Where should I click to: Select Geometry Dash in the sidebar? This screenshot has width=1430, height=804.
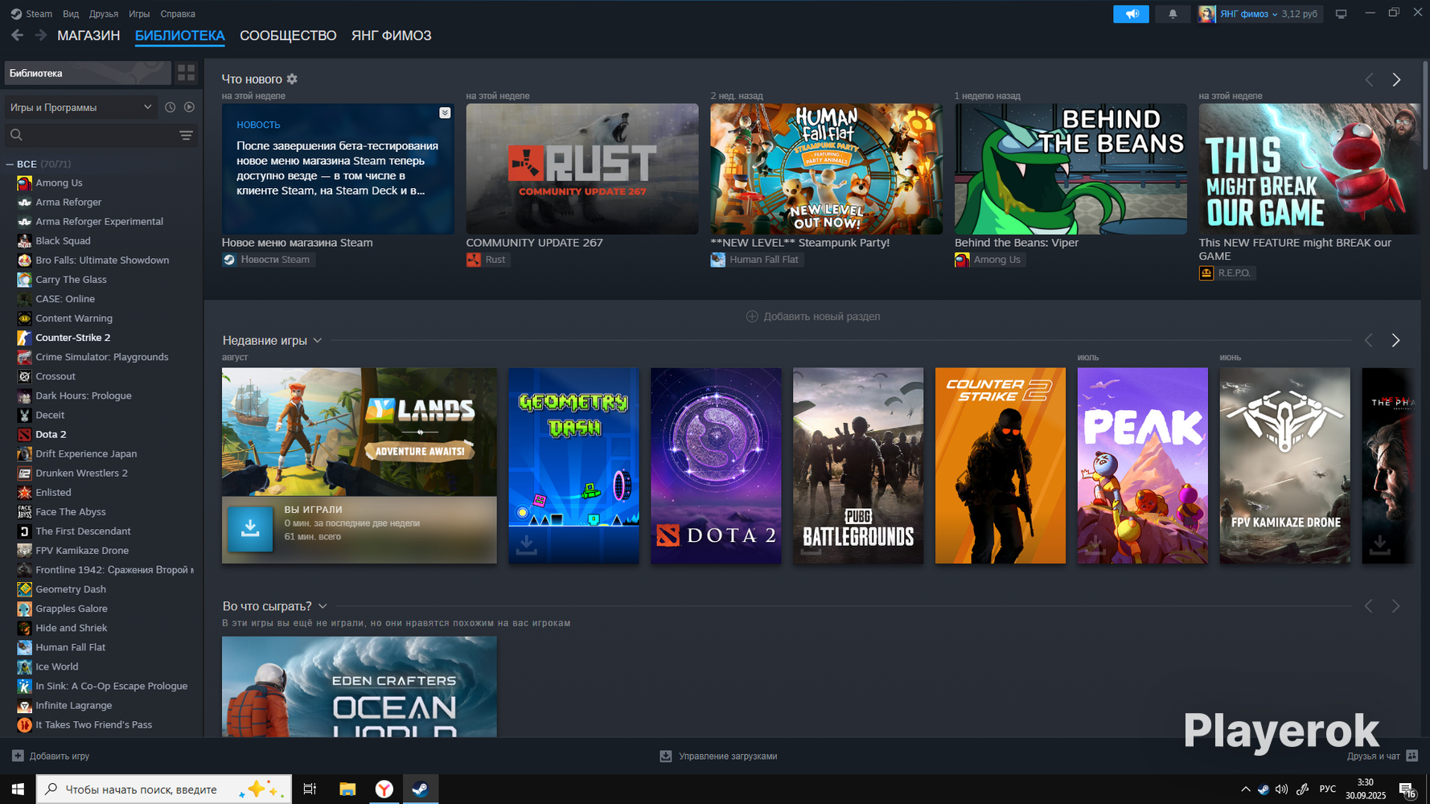[71, 589]
